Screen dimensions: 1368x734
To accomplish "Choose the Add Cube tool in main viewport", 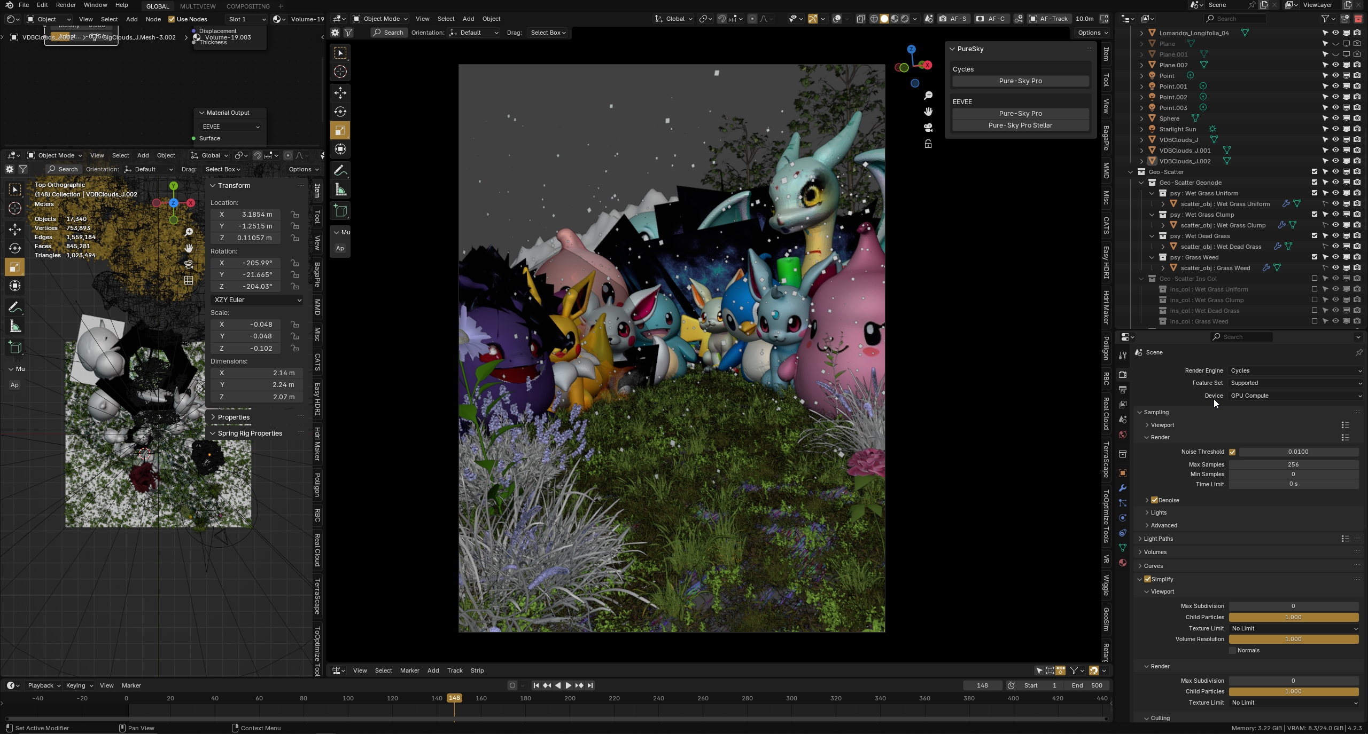I will pos(340,211).
